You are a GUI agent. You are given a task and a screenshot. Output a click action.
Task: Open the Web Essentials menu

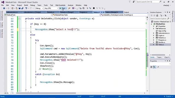click(x=60, y=5)
